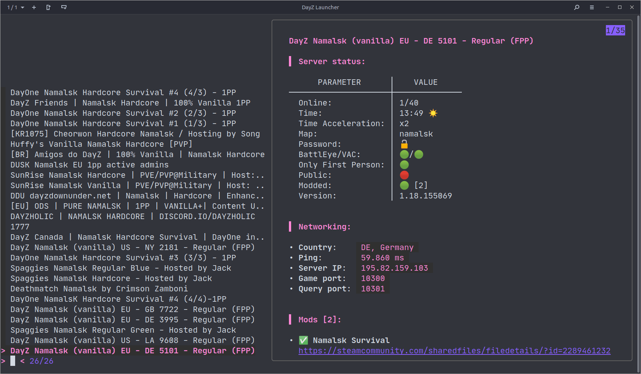
Task: Click the second green VAC indicator
Action: [x=419, y=155]
